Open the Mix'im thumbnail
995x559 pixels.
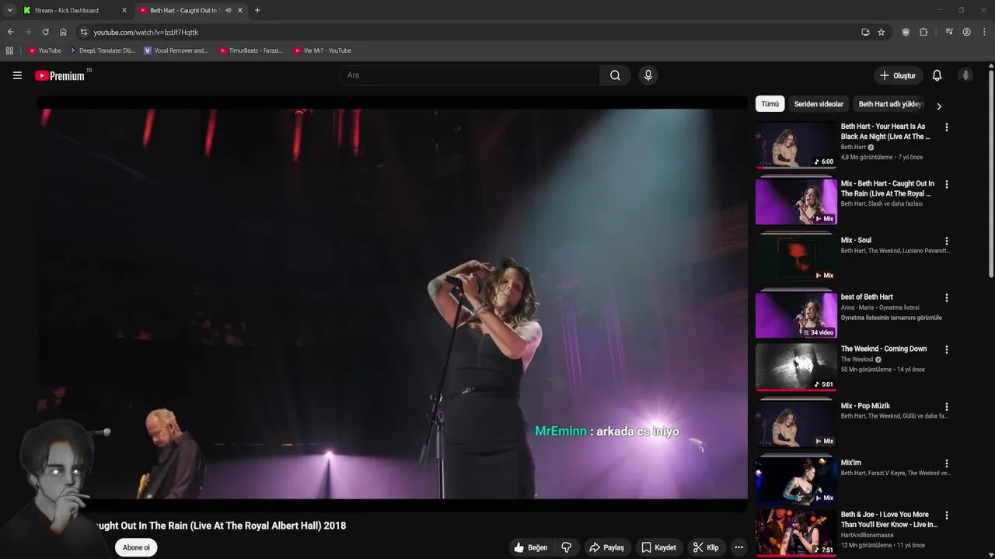coord(796,480)
